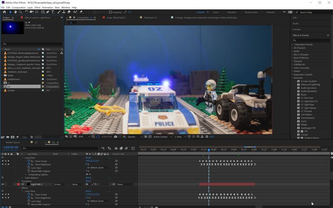Toggle visibility eye of LightTlaft 2 layer
Image resolution: width=333 pixels, height=208 pixels.
click(x=3, y=184)
